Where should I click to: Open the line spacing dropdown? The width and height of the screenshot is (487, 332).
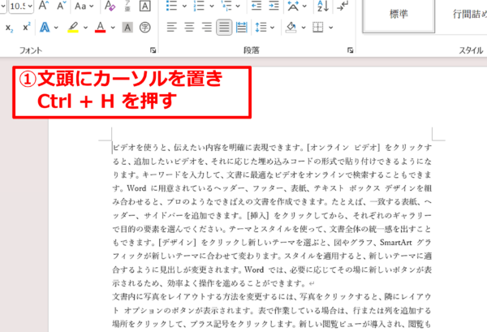coord(272,27)
